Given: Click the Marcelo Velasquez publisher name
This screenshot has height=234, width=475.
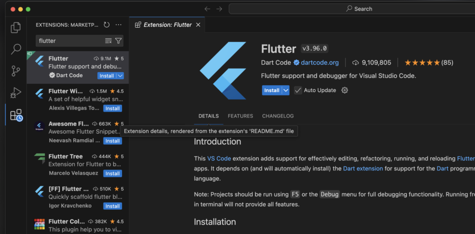Looking at the screenshot, I should (74, 173).
